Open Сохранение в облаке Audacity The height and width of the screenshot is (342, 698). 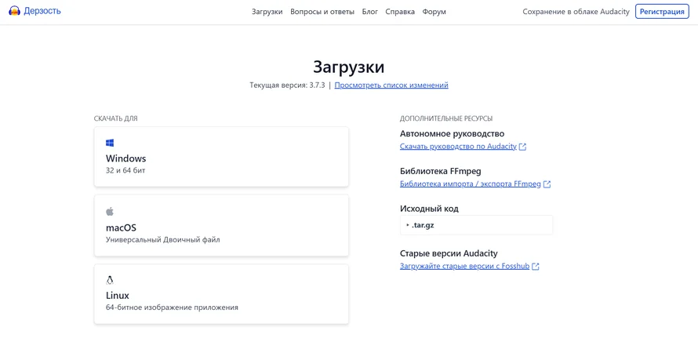click(576, 12)
